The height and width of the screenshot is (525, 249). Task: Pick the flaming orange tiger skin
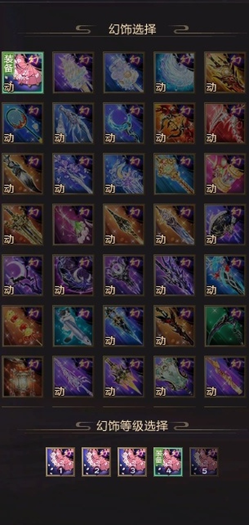pos(174,123)
